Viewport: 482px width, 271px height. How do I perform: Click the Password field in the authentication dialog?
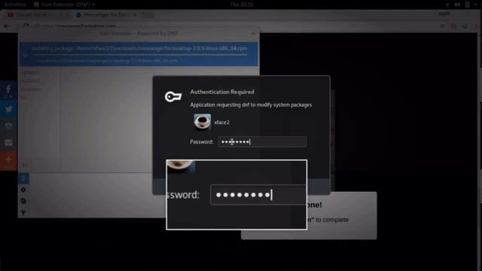pos(262,142)
